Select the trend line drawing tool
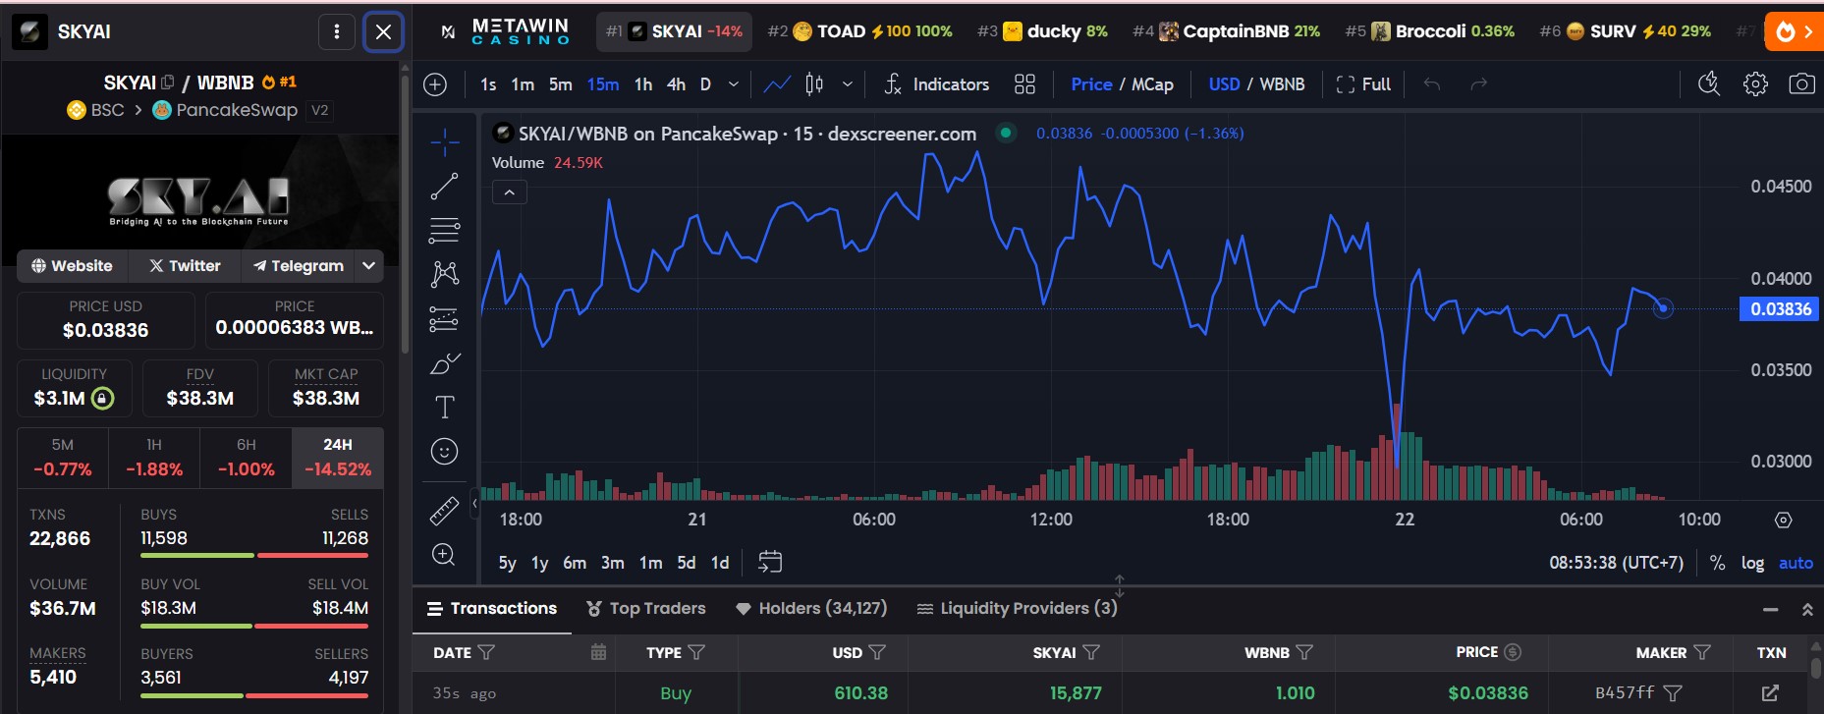1824x714 pixels. (x=444, y=187)
